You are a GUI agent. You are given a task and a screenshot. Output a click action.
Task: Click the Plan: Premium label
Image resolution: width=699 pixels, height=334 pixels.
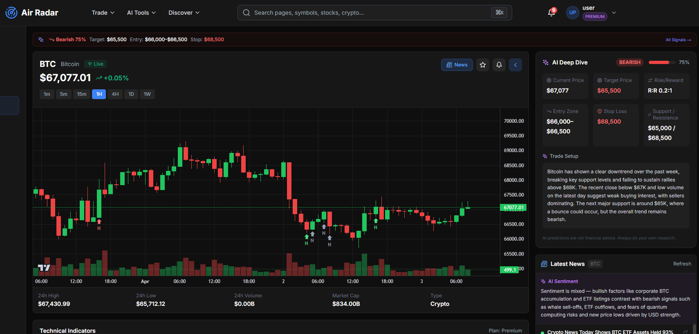[505, 331]
